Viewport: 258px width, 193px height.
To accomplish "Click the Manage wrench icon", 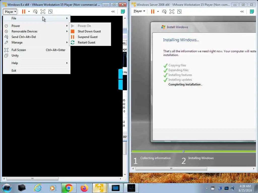I will [x=6, y=42].
